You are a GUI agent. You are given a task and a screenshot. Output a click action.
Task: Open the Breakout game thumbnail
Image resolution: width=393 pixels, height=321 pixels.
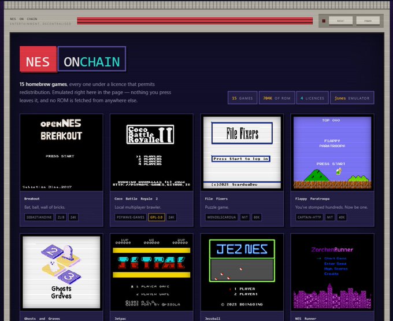[x=61, y=153]
